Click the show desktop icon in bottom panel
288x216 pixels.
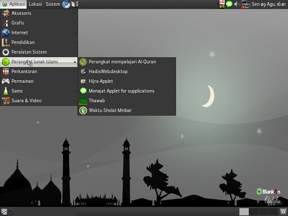(x=4, y=211)
